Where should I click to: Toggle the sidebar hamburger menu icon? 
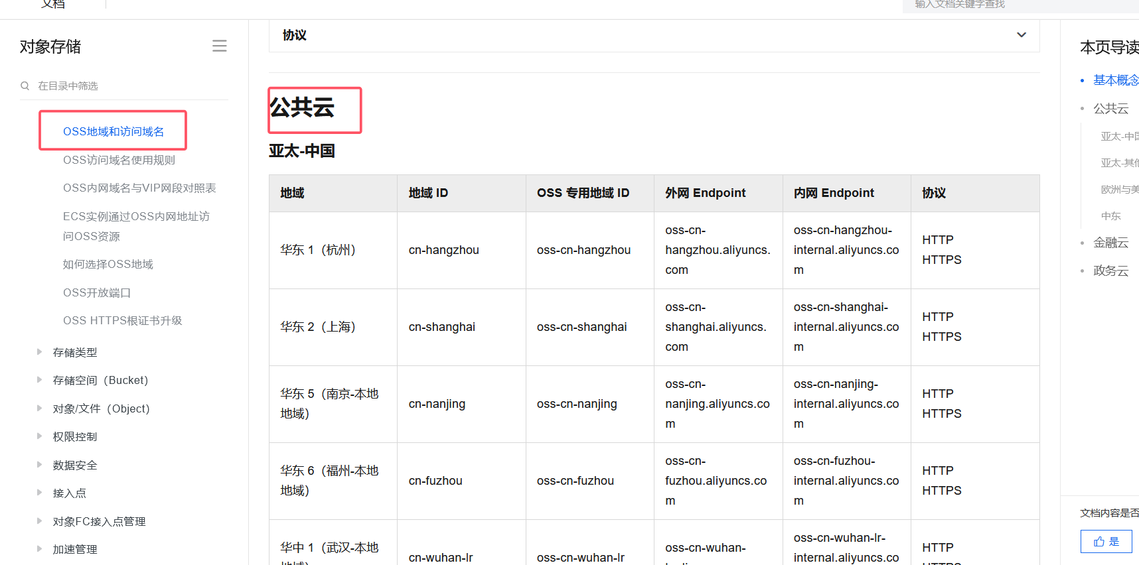[220, 46]
